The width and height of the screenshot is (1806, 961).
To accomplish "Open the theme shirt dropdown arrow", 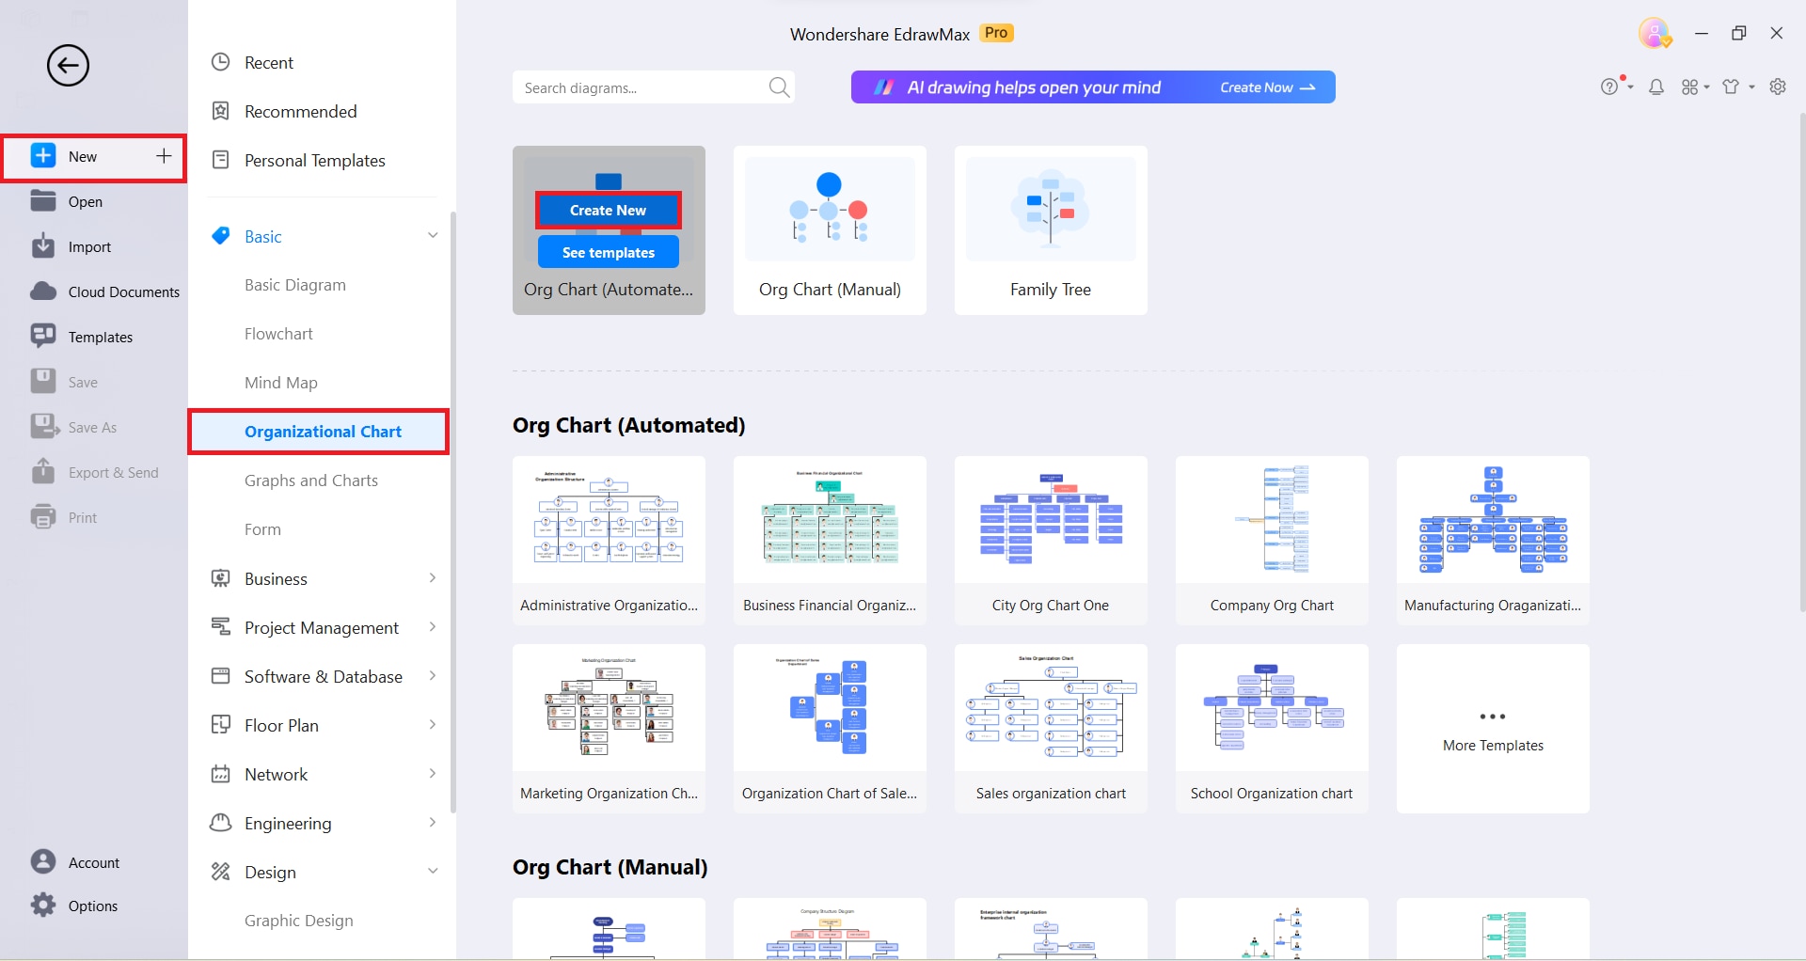I will (1751, 87).
